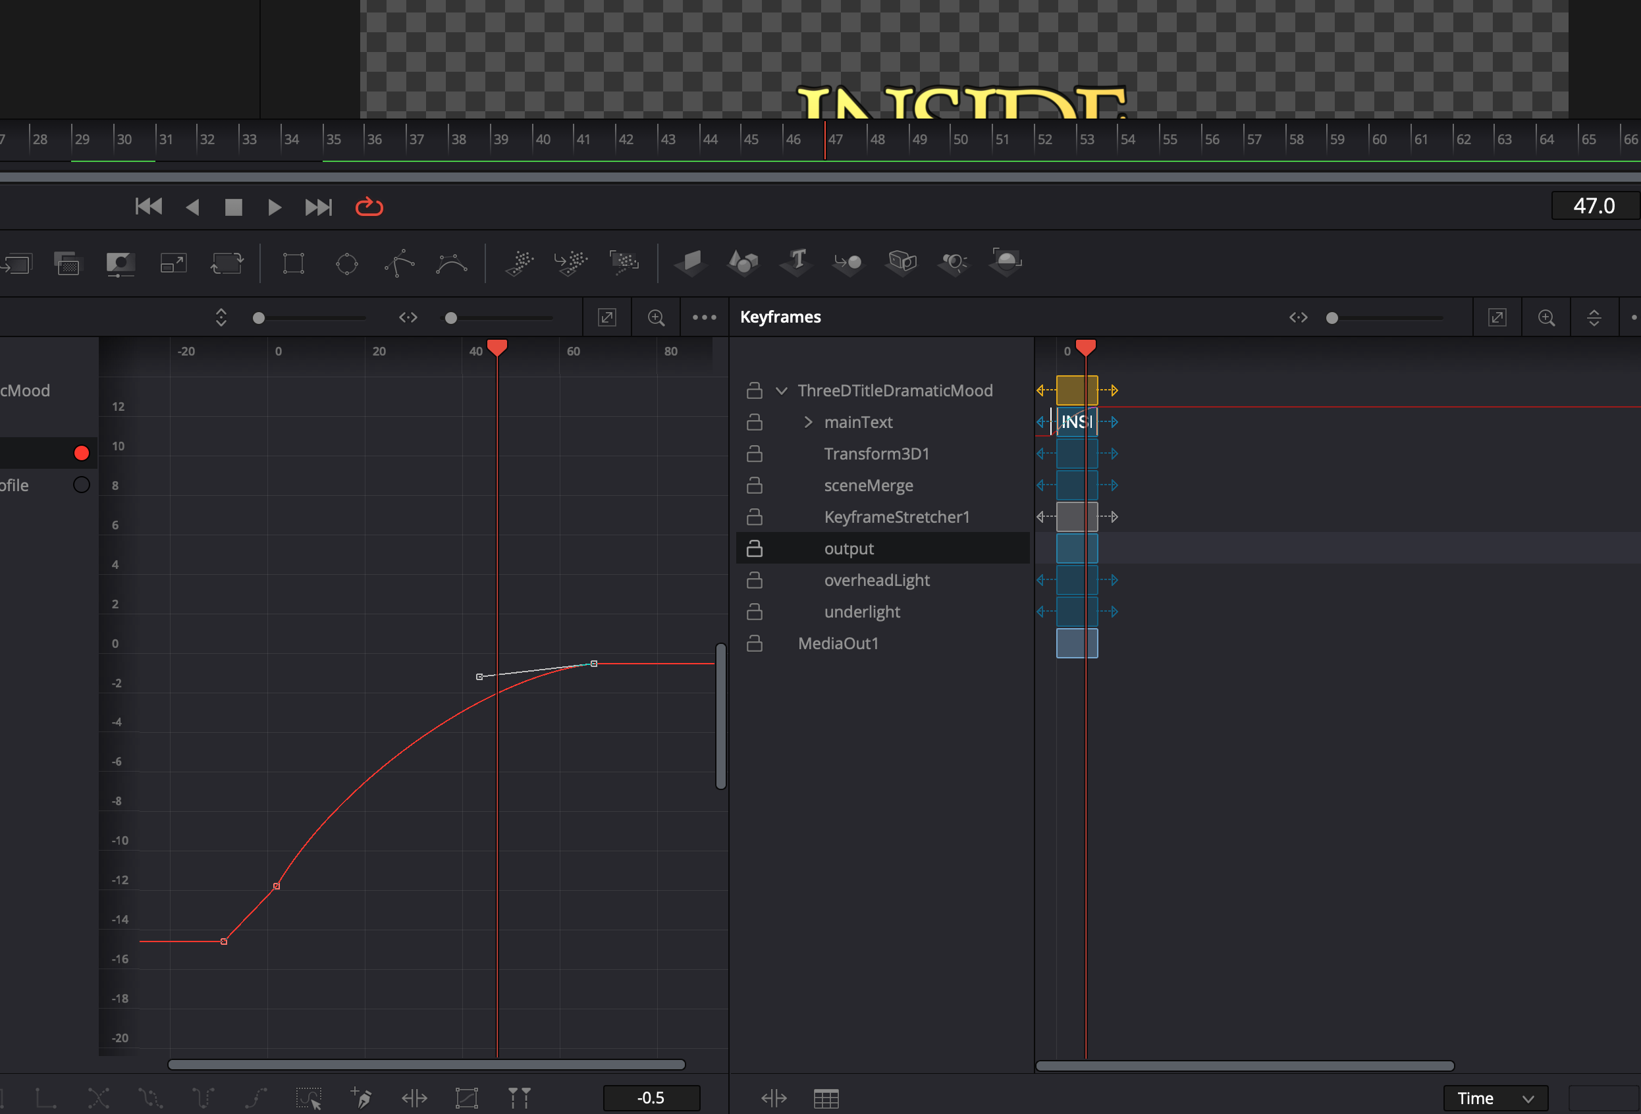Uncheck the red active spline checkbox
The width and height of the screenshot is (1641, 1114).
81,453
